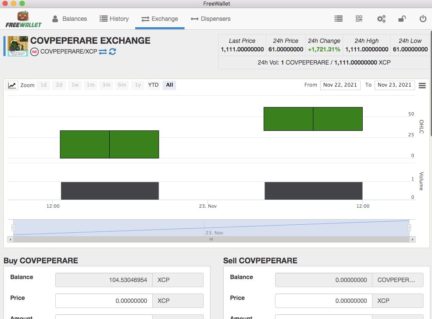This screenshot has height=319, width=432.
Task: Click the left navigator range handle
Action: pyautogui.click(x=13, y=228)
